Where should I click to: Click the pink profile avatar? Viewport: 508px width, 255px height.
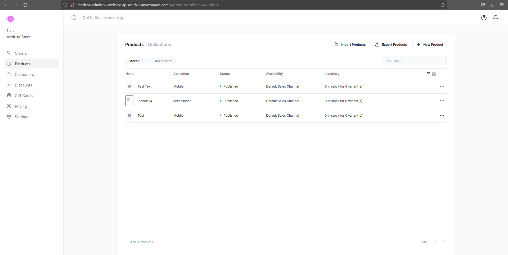(x=10, y=19)
